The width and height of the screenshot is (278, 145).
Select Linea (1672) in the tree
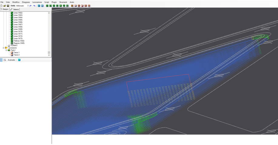[18, 36]
